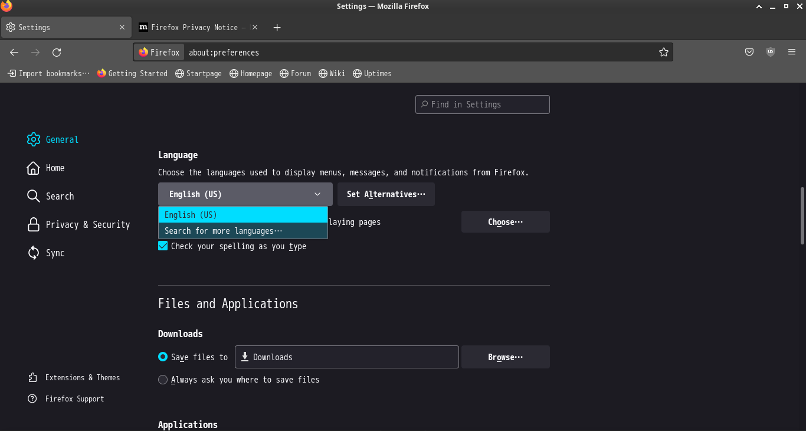Image resolution: width=806 pixels, height=431 pixels.
Task: Open the Sync settings category
Action: coord(46,253)
